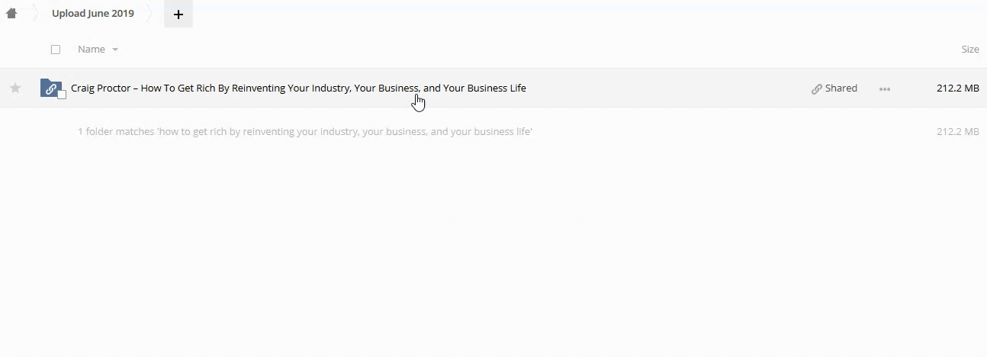This screenshot has width=987, height=357.
Task: Favorite the Craig Proctor folder with star
Action: coord(15,88)
